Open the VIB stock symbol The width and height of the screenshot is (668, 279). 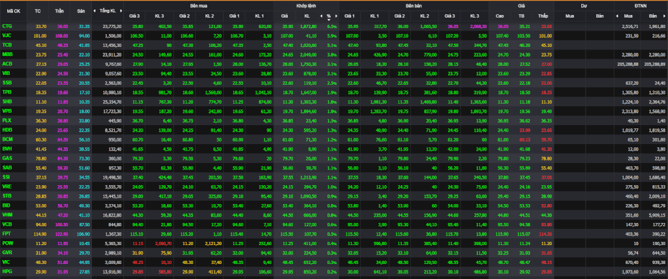[x=7, y=73]
